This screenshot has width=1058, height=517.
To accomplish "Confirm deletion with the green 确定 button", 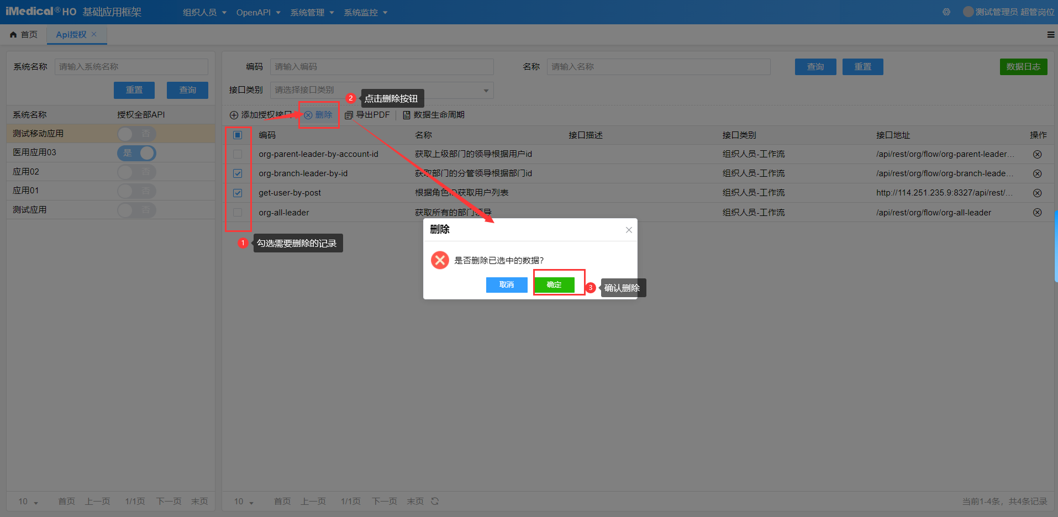I will pos(554,284).
